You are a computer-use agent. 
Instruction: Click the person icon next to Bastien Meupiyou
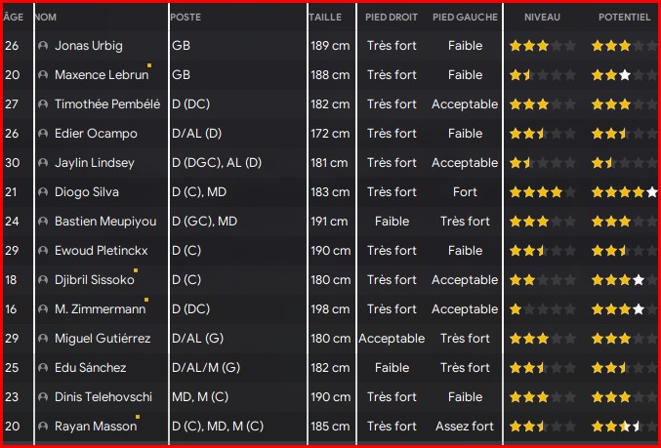(x=42, y=222)
